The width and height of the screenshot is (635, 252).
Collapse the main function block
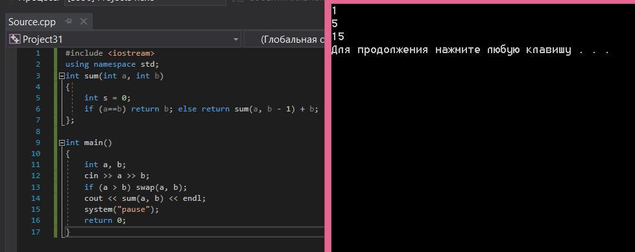(62, 143)
